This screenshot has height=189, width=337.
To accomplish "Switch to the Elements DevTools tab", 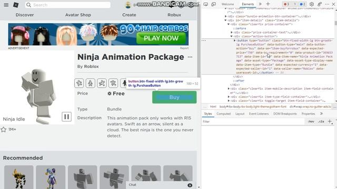I will (x=248, y=4).
